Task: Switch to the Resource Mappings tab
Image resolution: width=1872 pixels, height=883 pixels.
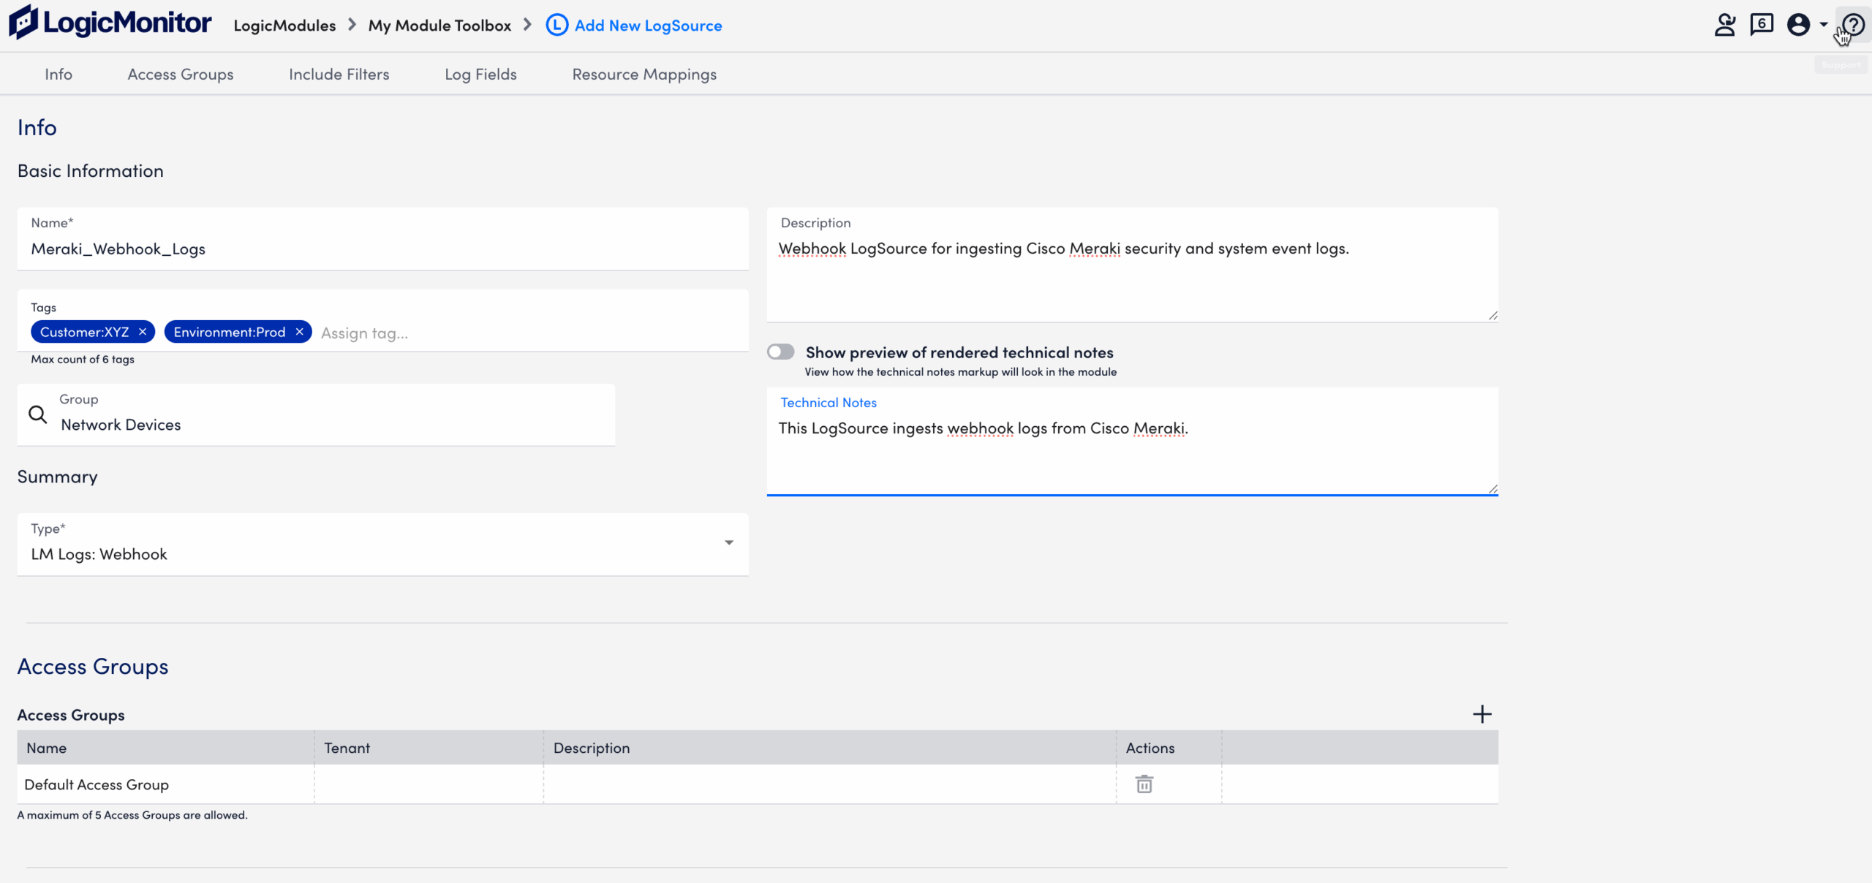Action: (x=643, y=74)
